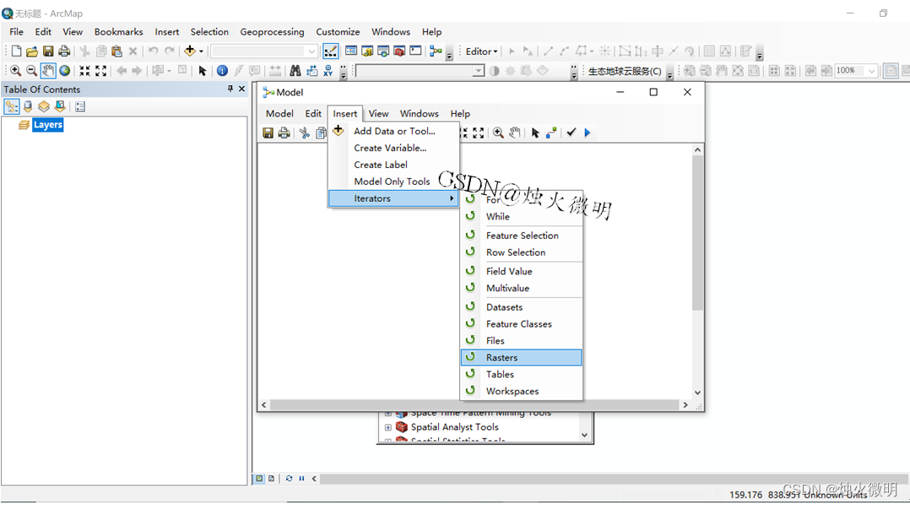Viewport: 910px width, 505px height.
Task: Click the Print icon in Model window
Action: click(284, 133)
